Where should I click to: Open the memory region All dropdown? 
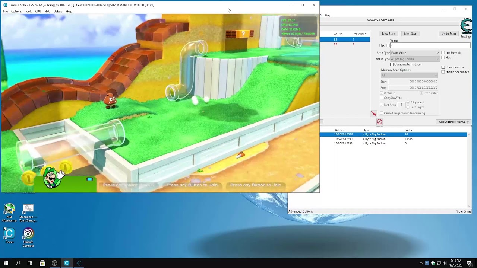[409, 76]
